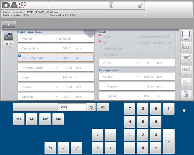Click the divide key
This screenshot has height=155, width=194.
(x=97, y=135)
